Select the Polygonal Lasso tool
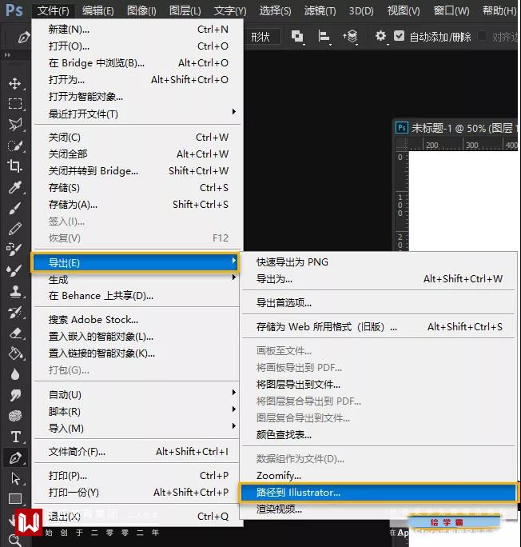The image size is (521, 547). [x=14, y=125]
